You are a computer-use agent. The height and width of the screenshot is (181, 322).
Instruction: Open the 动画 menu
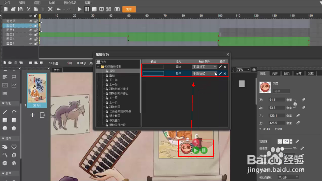point(52,2)
